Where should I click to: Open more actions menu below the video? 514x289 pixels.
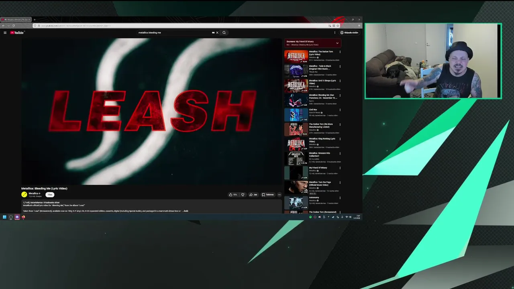tap(279, 195)
